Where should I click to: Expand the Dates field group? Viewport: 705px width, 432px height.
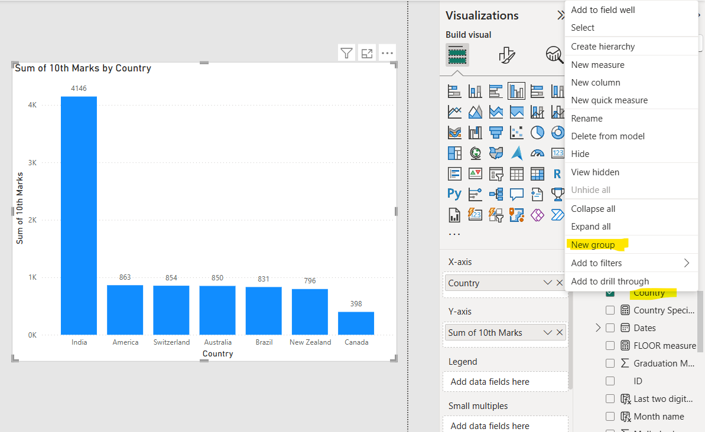597,328
